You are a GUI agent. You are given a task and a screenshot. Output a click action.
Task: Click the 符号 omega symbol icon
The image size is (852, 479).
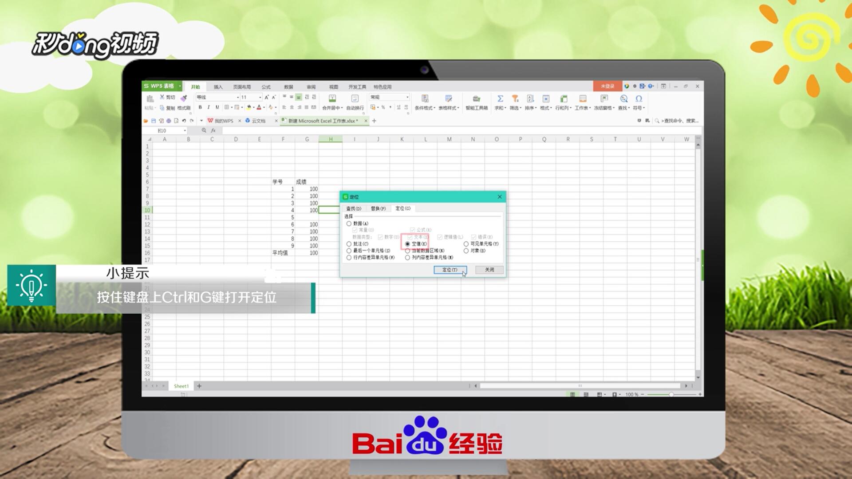coord(639,99)
